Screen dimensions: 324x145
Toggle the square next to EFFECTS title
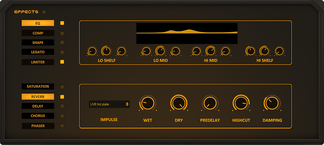(x=44, y=12)
